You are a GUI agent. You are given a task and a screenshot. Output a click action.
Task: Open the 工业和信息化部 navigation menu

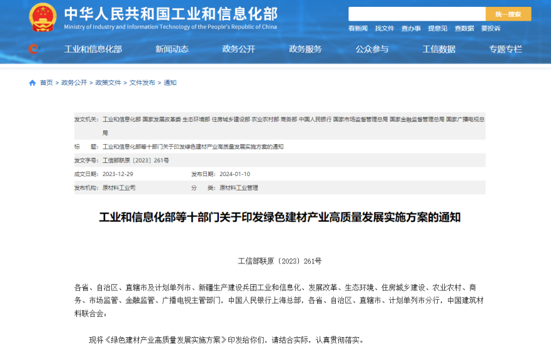point(93,49)
